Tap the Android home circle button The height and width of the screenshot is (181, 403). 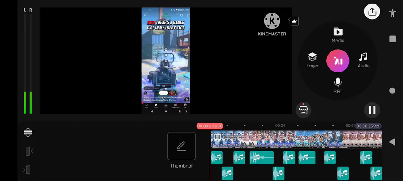tap(392, 90)
